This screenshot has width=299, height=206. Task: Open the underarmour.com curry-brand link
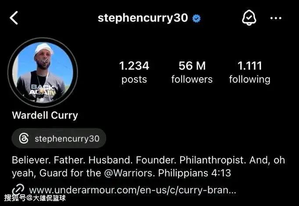(x=132, y=190)
